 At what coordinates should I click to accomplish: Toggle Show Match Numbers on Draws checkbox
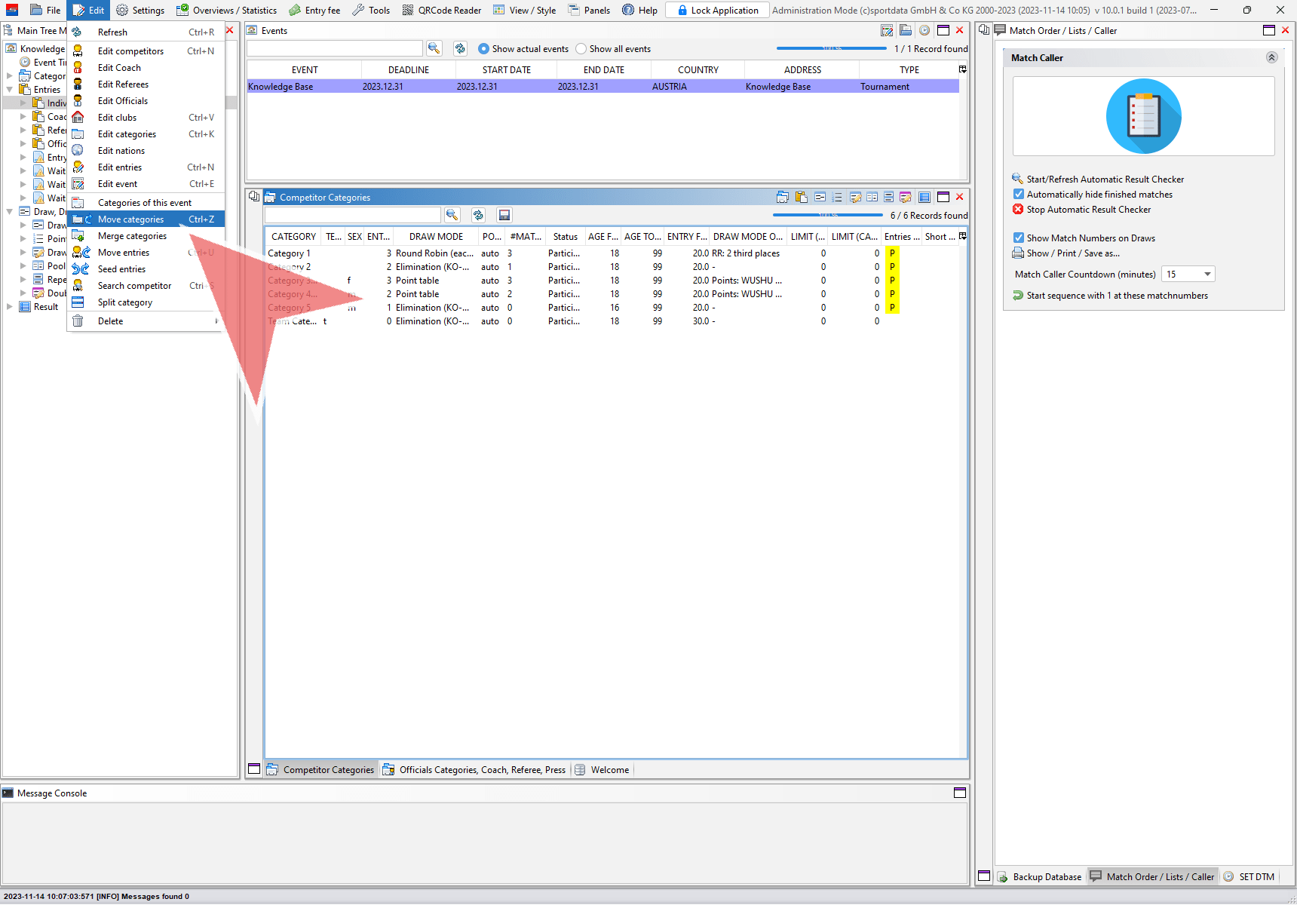click(x=1019, y=238)
